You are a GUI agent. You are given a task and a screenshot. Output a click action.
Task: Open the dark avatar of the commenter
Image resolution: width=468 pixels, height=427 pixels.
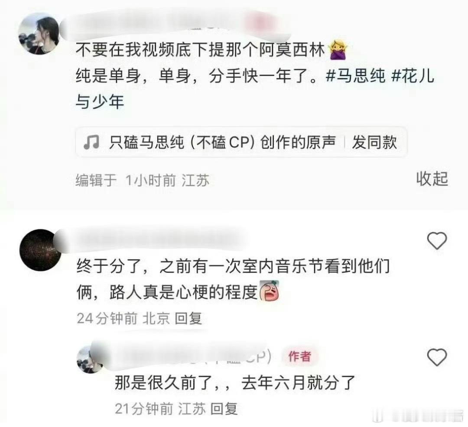(40, 250)
